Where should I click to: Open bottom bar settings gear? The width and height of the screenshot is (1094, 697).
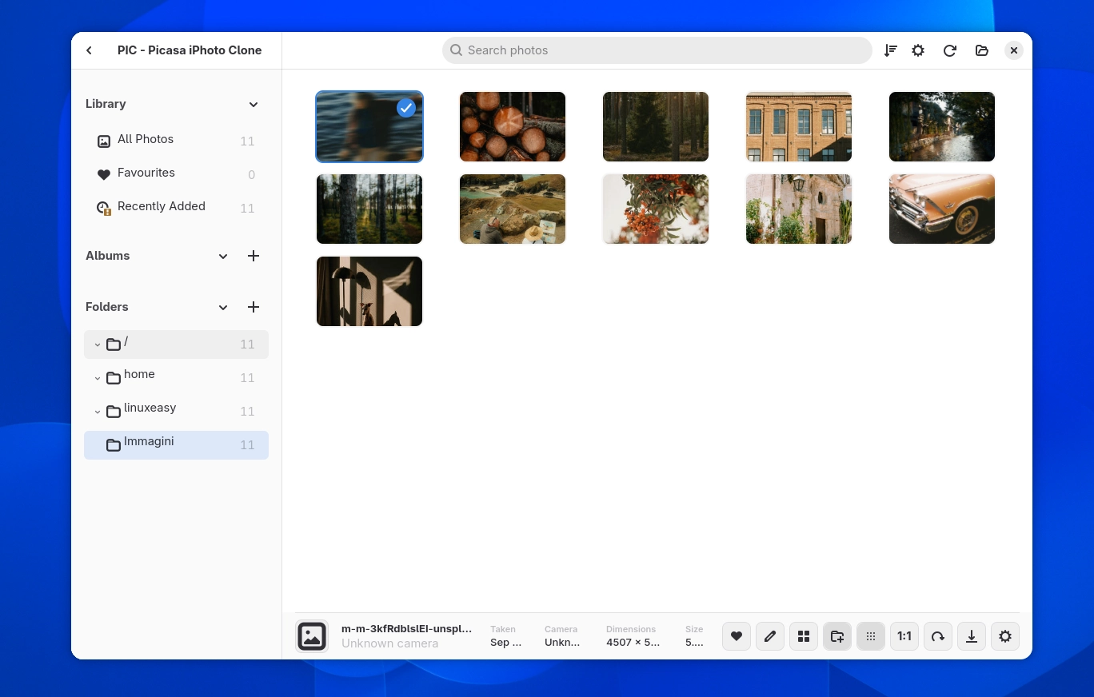click(1005, 636)
